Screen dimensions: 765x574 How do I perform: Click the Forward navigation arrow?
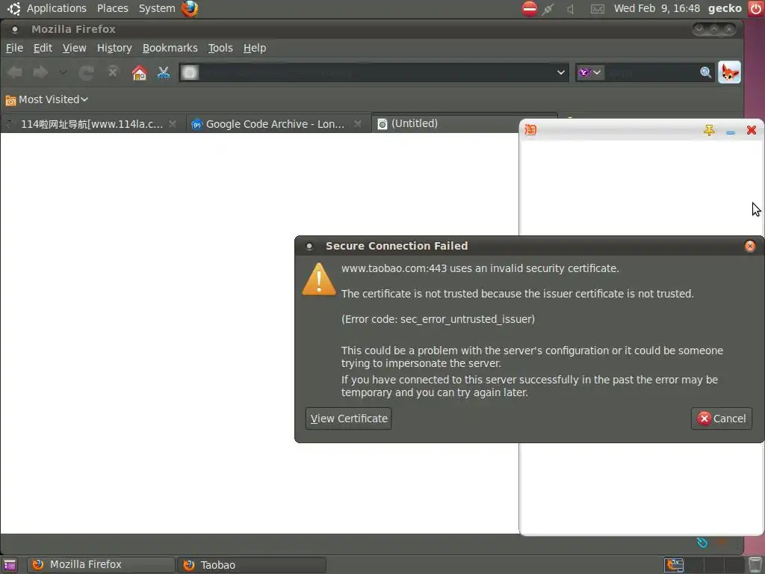click(x=40, y=72)
